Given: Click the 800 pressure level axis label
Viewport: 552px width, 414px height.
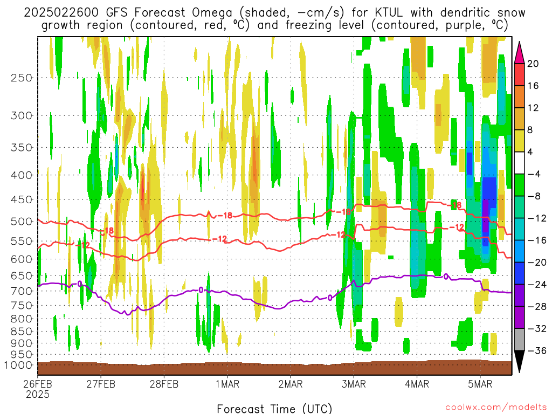Looking at the screenshot, I should coord(22,319).
